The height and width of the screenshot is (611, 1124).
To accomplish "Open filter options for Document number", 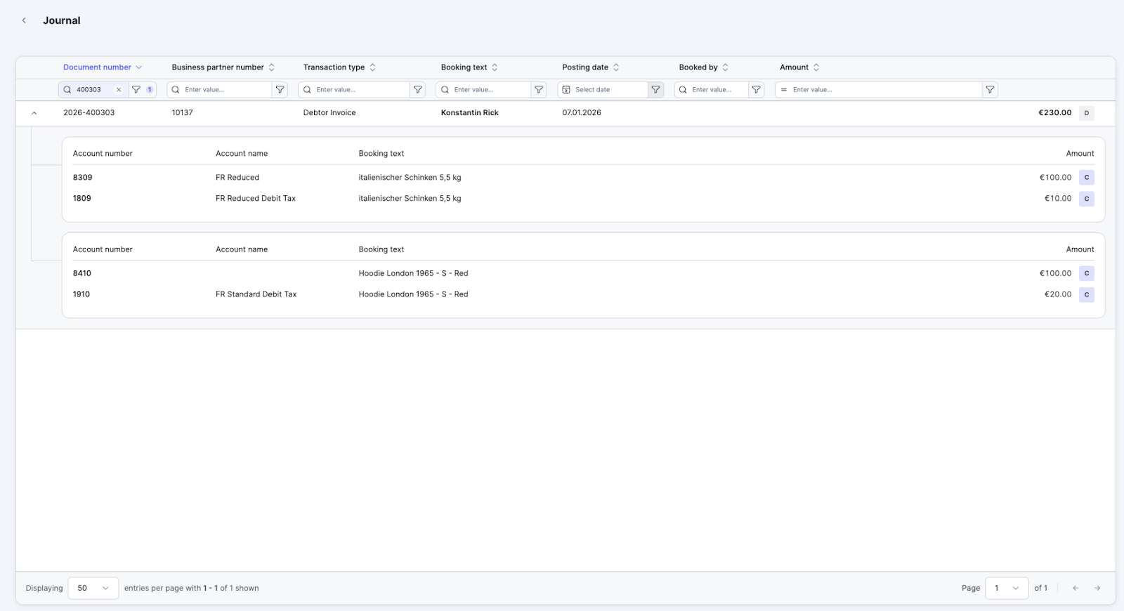I will (x=136, y=90).
